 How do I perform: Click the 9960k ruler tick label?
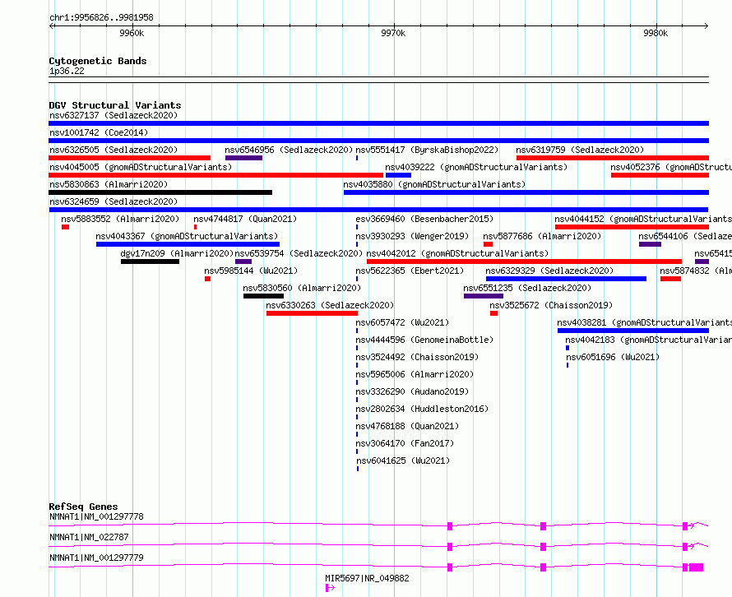(x=132, y=33)
